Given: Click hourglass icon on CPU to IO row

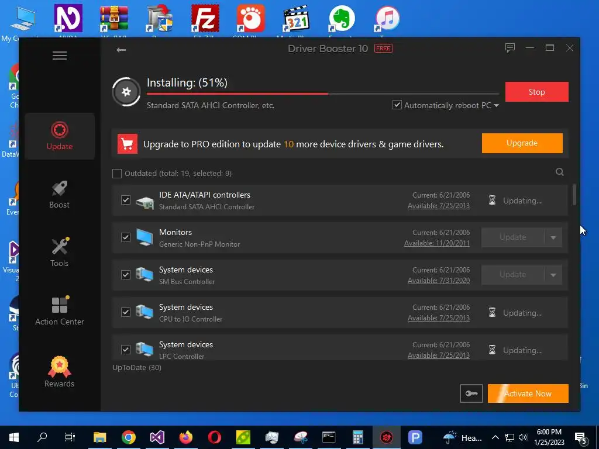Looking at the screenshot, I should (x=493, y=313).
